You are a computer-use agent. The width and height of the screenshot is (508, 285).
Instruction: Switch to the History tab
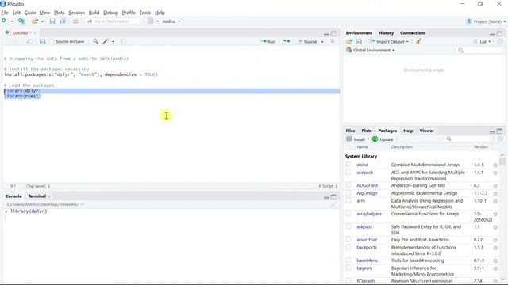click(x=386, y=33)
